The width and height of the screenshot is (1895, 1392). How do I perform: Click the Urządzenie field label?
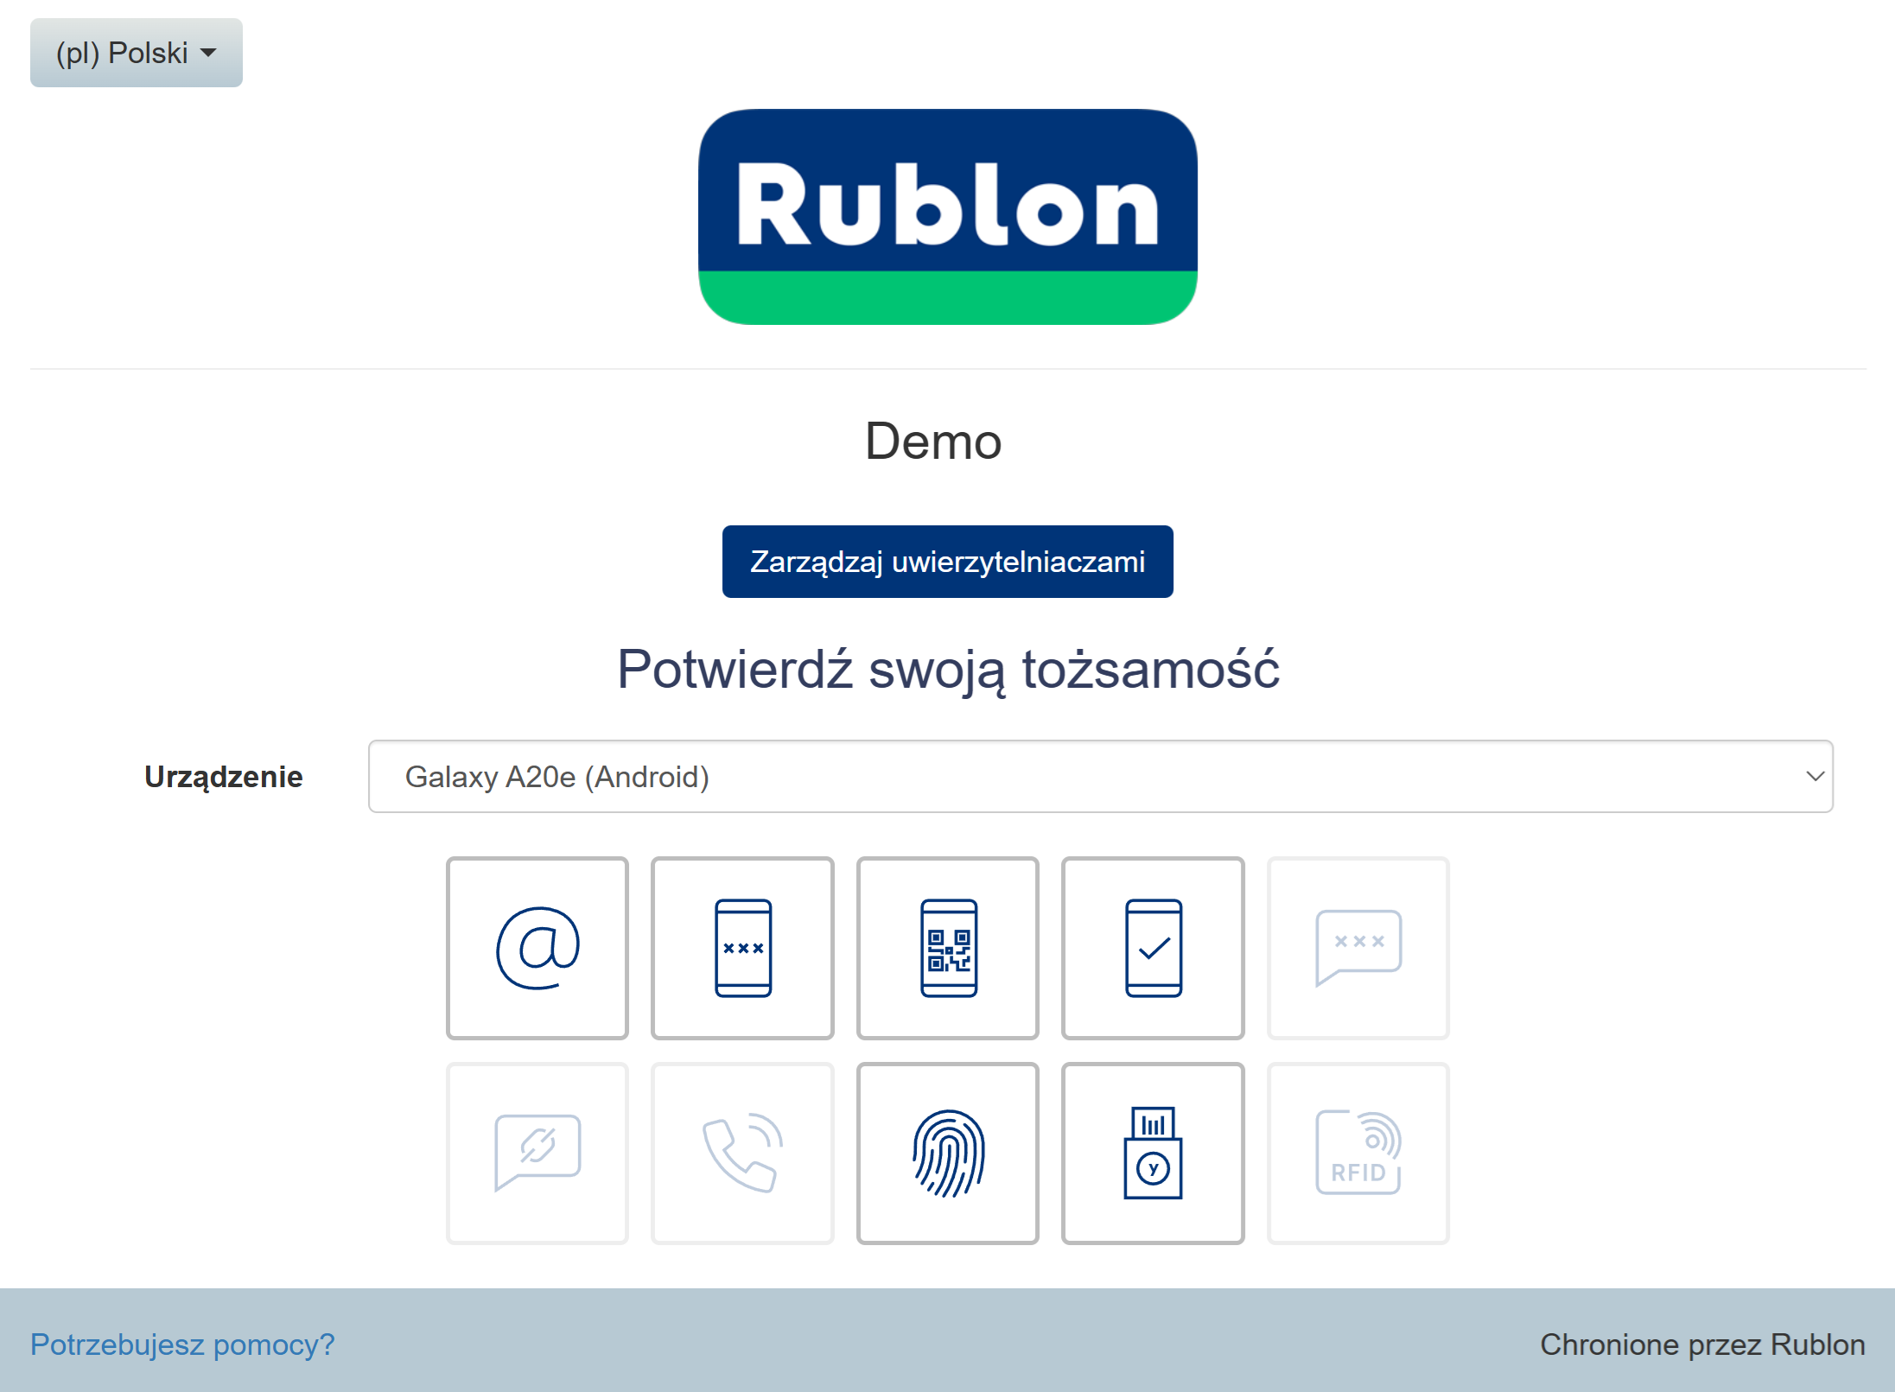[223, 776]
